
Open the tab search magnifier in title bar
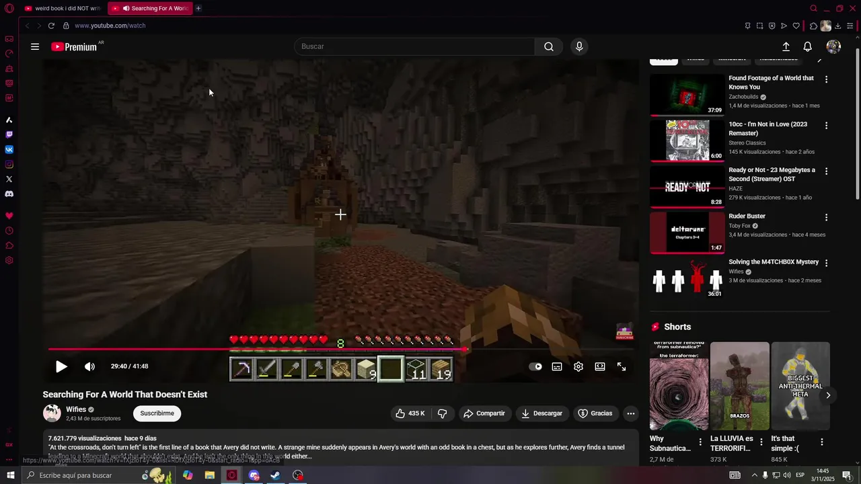pos(813,9)
